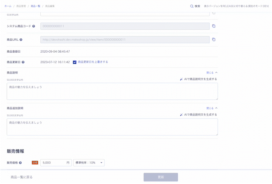Screen dimensions: 272x184
Task: Copy the 商品URL value
Action: (x=214, y=40)
